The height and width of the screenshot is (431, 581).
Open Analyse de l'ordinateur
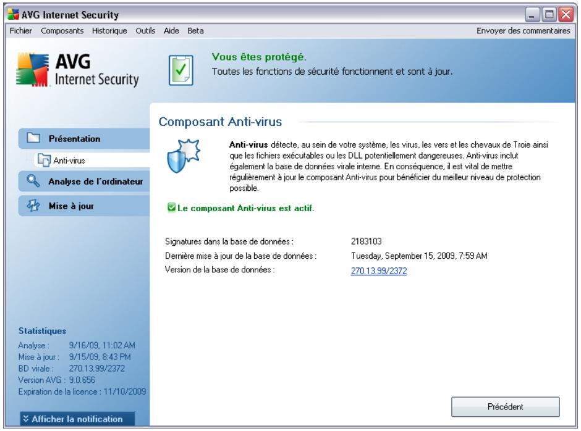click(84, 182)
